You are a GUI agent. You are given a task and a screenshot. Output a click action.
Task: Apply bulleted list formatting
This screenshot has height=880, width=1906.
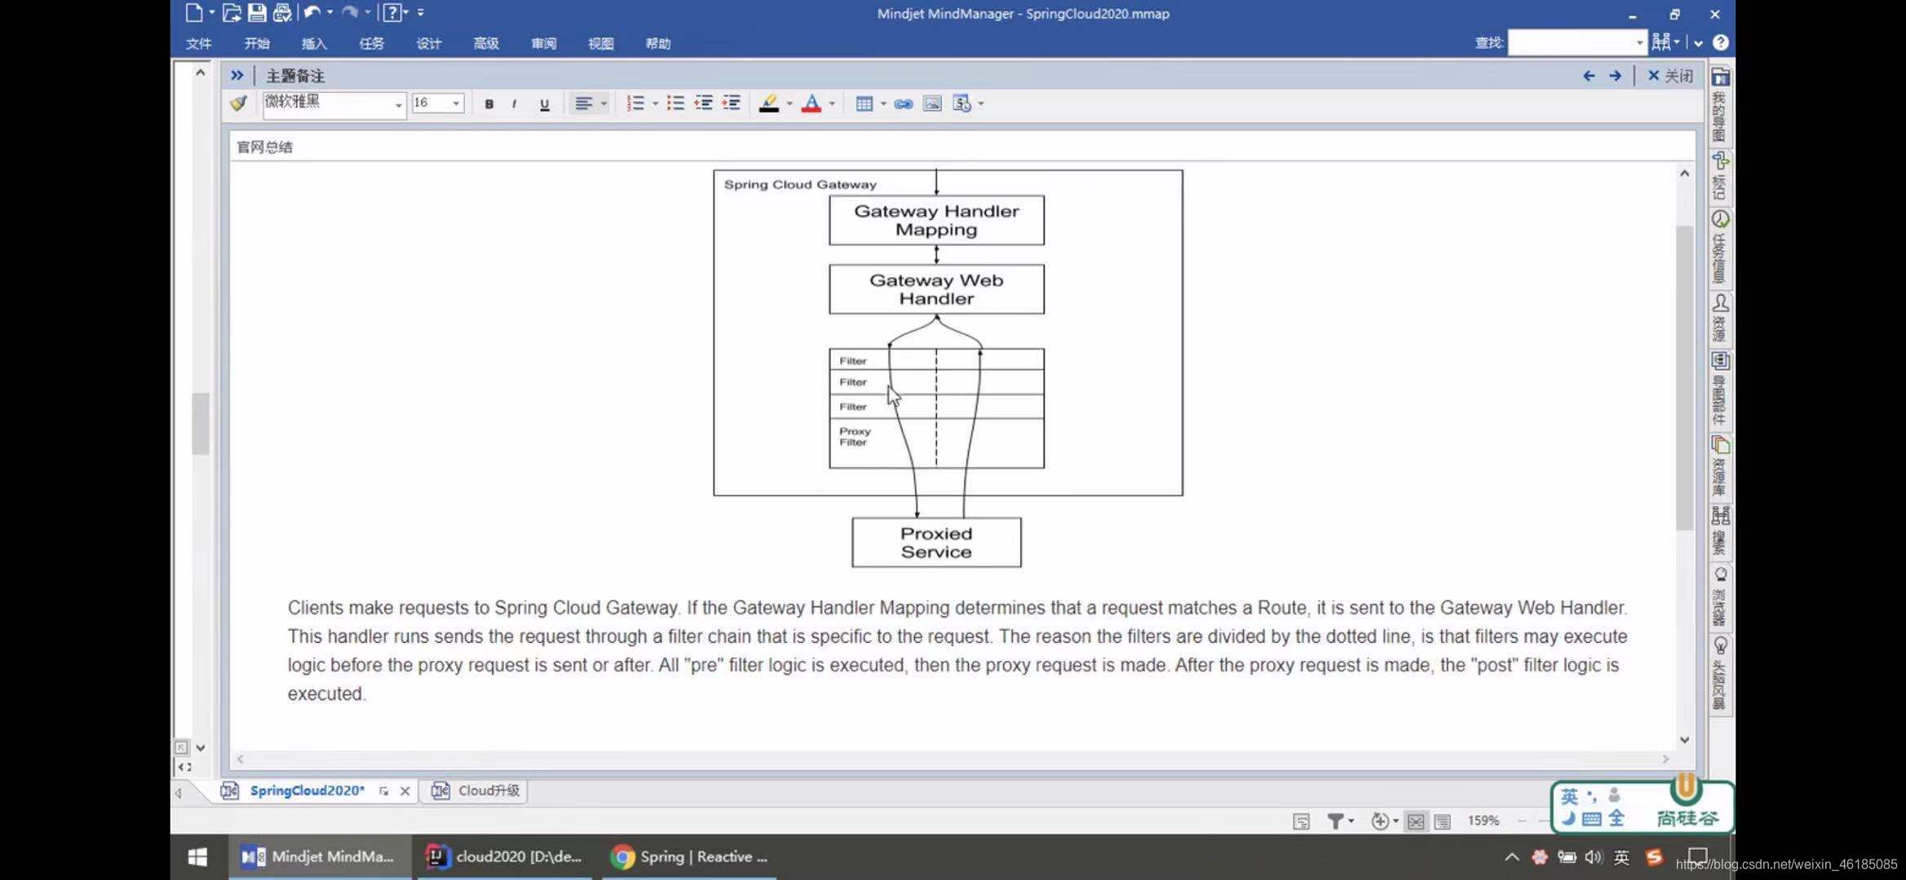coord(675,103)
